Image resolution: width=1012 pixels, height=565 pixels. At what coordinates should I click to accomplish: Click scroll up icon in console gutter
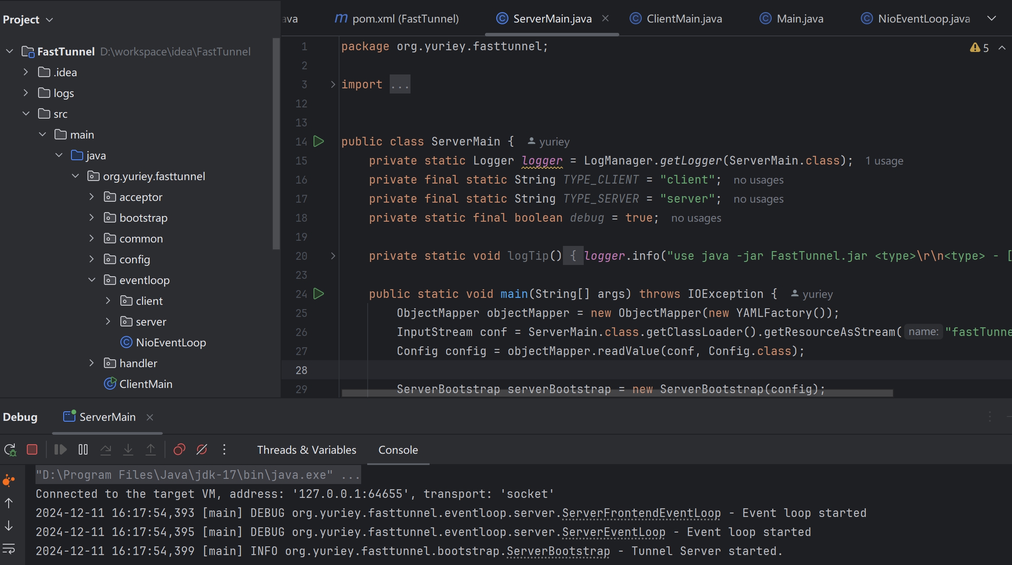(9, 503)
